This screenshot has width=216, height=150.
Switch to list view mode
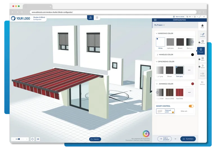pos(97,17)
